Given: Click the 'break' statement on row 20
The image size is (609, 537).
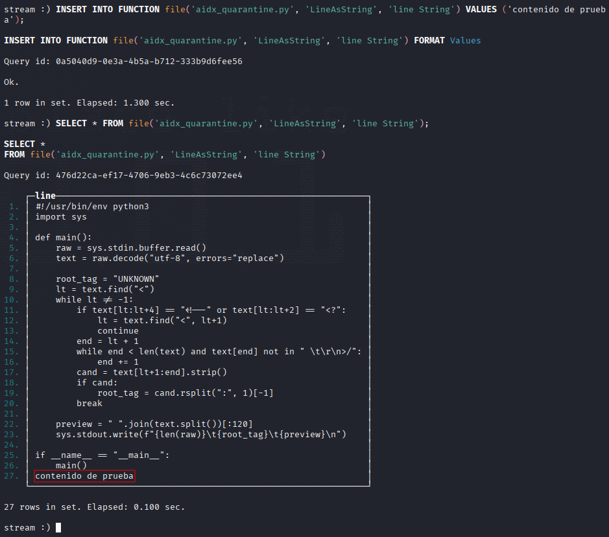Looking at the screenshot, I should tap(90, 404).
